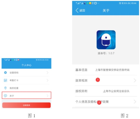The width and height of the screenshot is (140, 119).
Task: Click the red badge numbered 2
Action: point(99,102)
